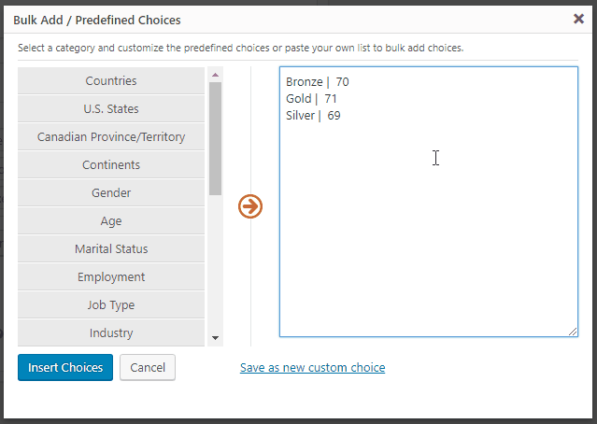This screenshot has width=597, height=424.
Task: Pick the Continents predefined choices
Action: point(111,164)
